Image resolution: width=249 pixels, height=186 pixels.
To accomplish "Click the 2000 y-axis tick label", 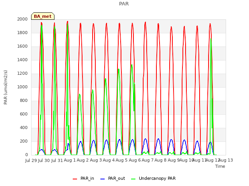I will click(23, 19).
